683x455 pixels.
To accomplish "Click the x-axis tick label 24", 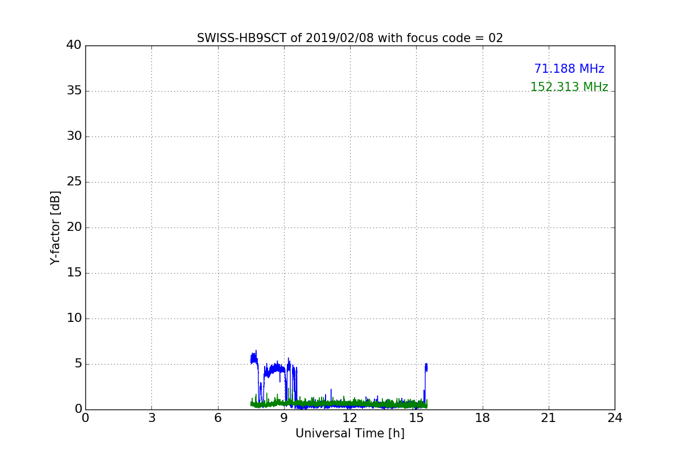I will pos(615,417).
